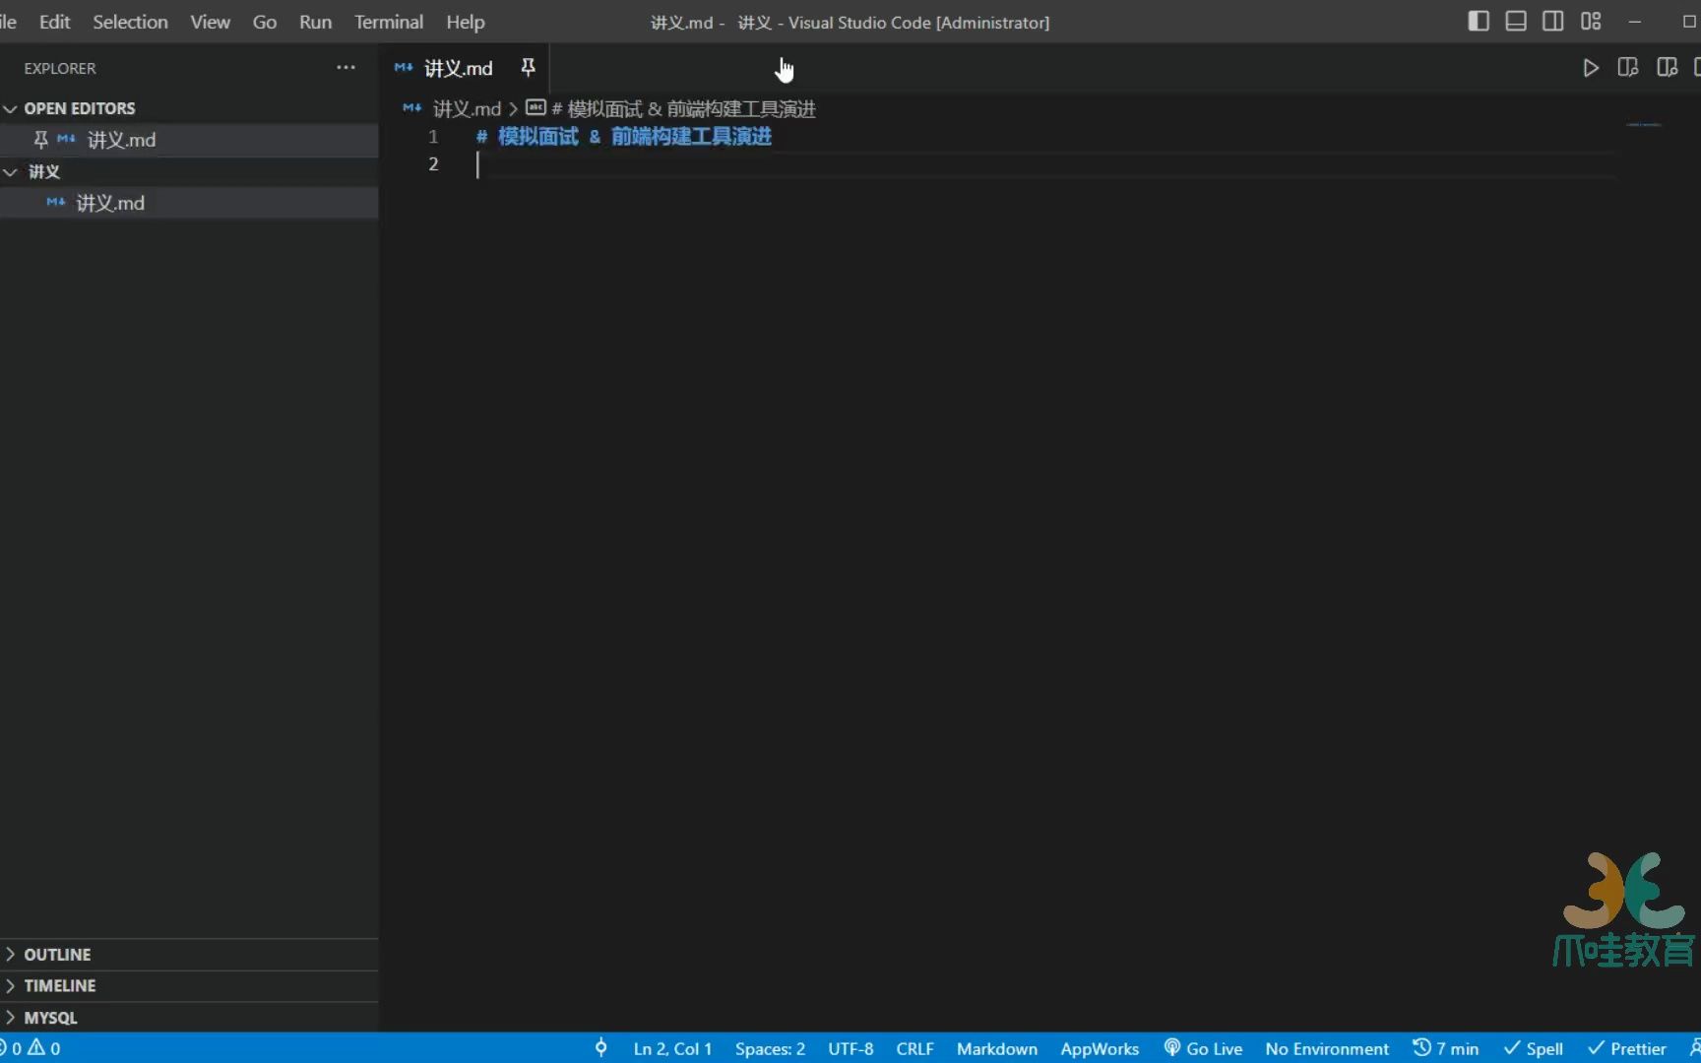The image size is (1701, 1063).
Task: Open the View menu
Action: (x=210, y=22)
